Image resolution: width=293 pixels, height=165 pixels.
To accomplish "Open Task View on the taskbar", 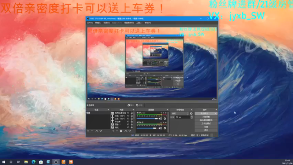I will (x=18, y=162).
